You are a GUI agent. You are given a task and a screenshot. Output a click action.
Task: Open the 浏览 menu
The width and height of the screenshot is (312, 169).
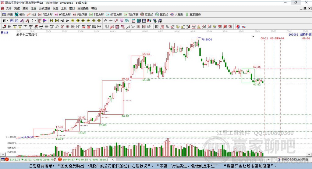(17, 8)
